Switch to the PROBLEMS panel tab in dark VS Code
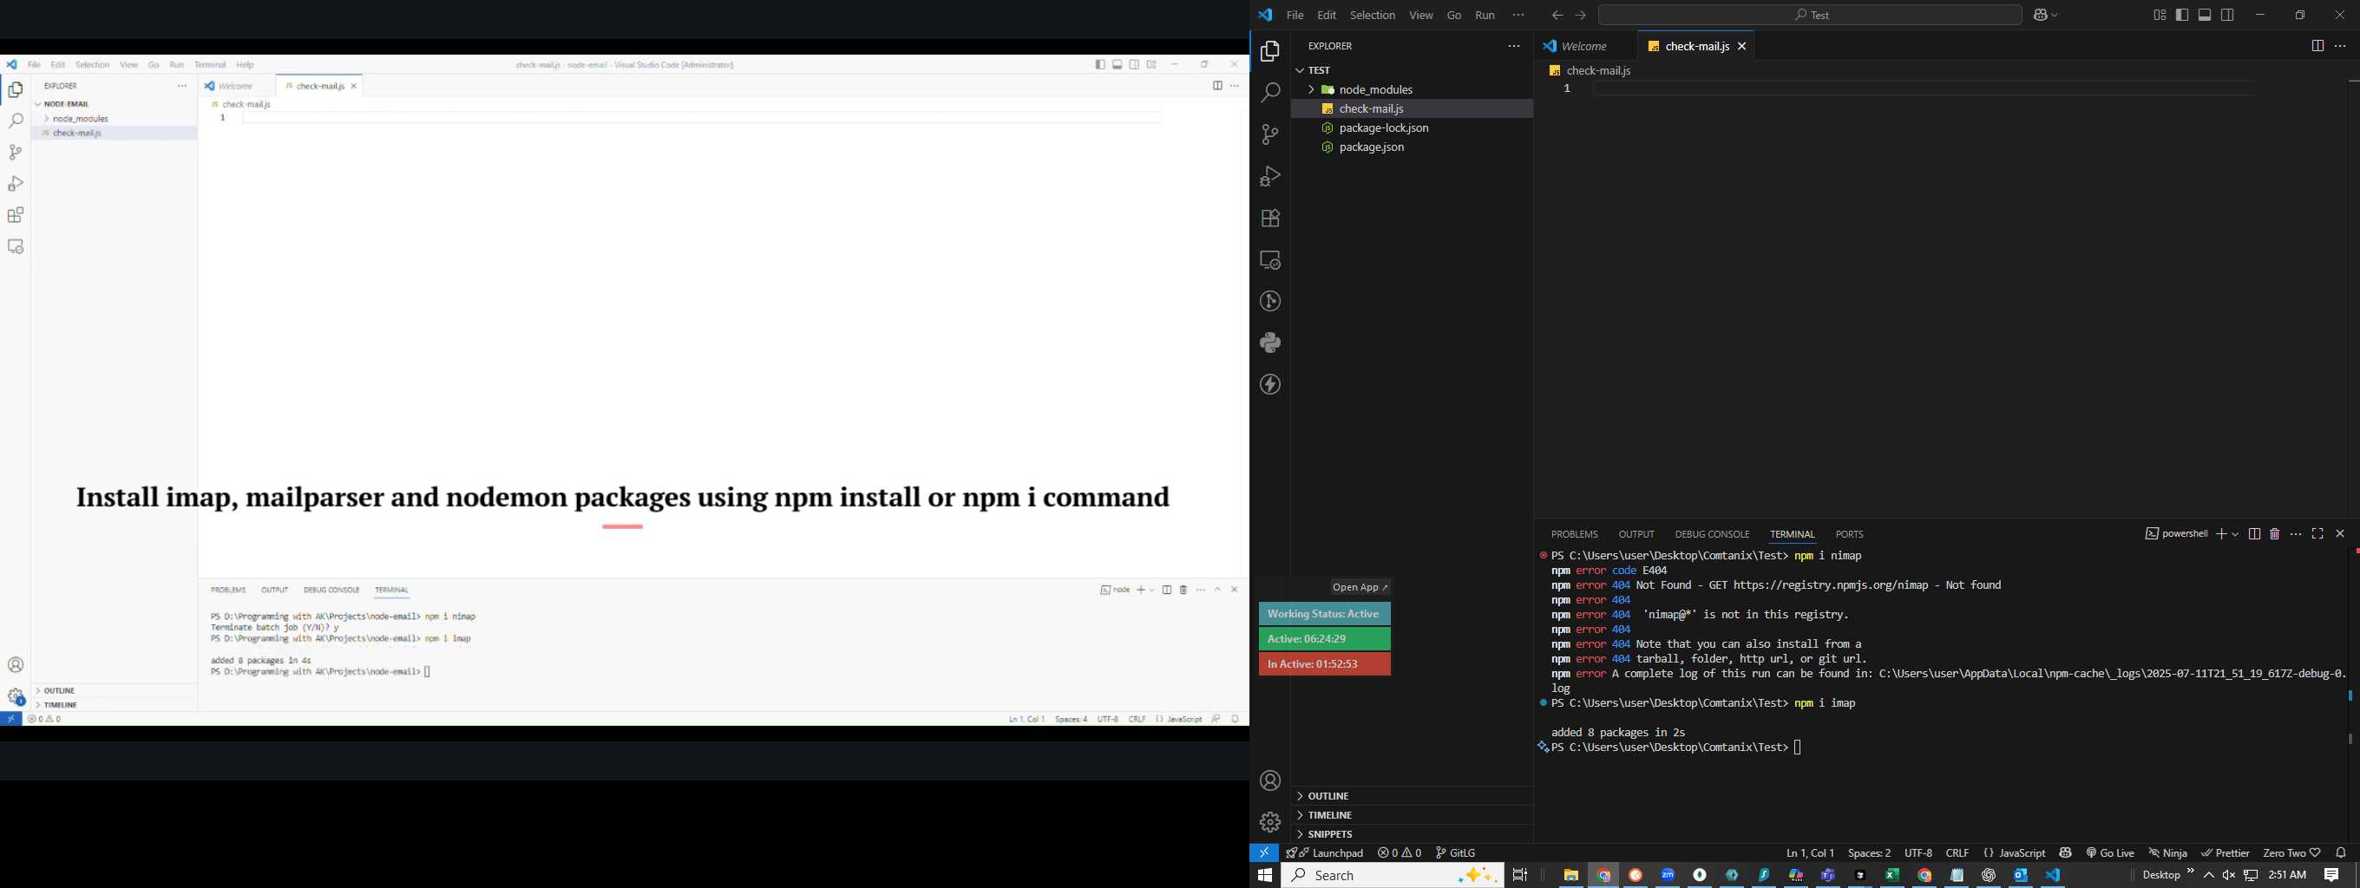The height and width of the screenshot is (888, 2360). coord(1574,533)
